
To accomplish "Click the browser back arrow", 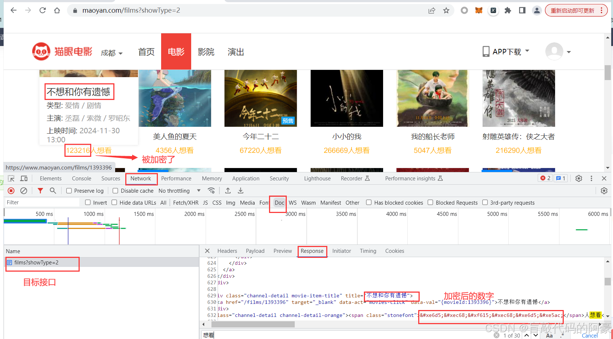I will click(14, 10).
